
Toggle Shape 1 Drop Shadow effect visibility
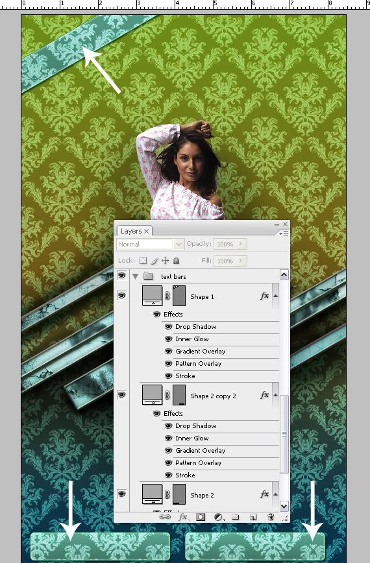tap(169, 327)
